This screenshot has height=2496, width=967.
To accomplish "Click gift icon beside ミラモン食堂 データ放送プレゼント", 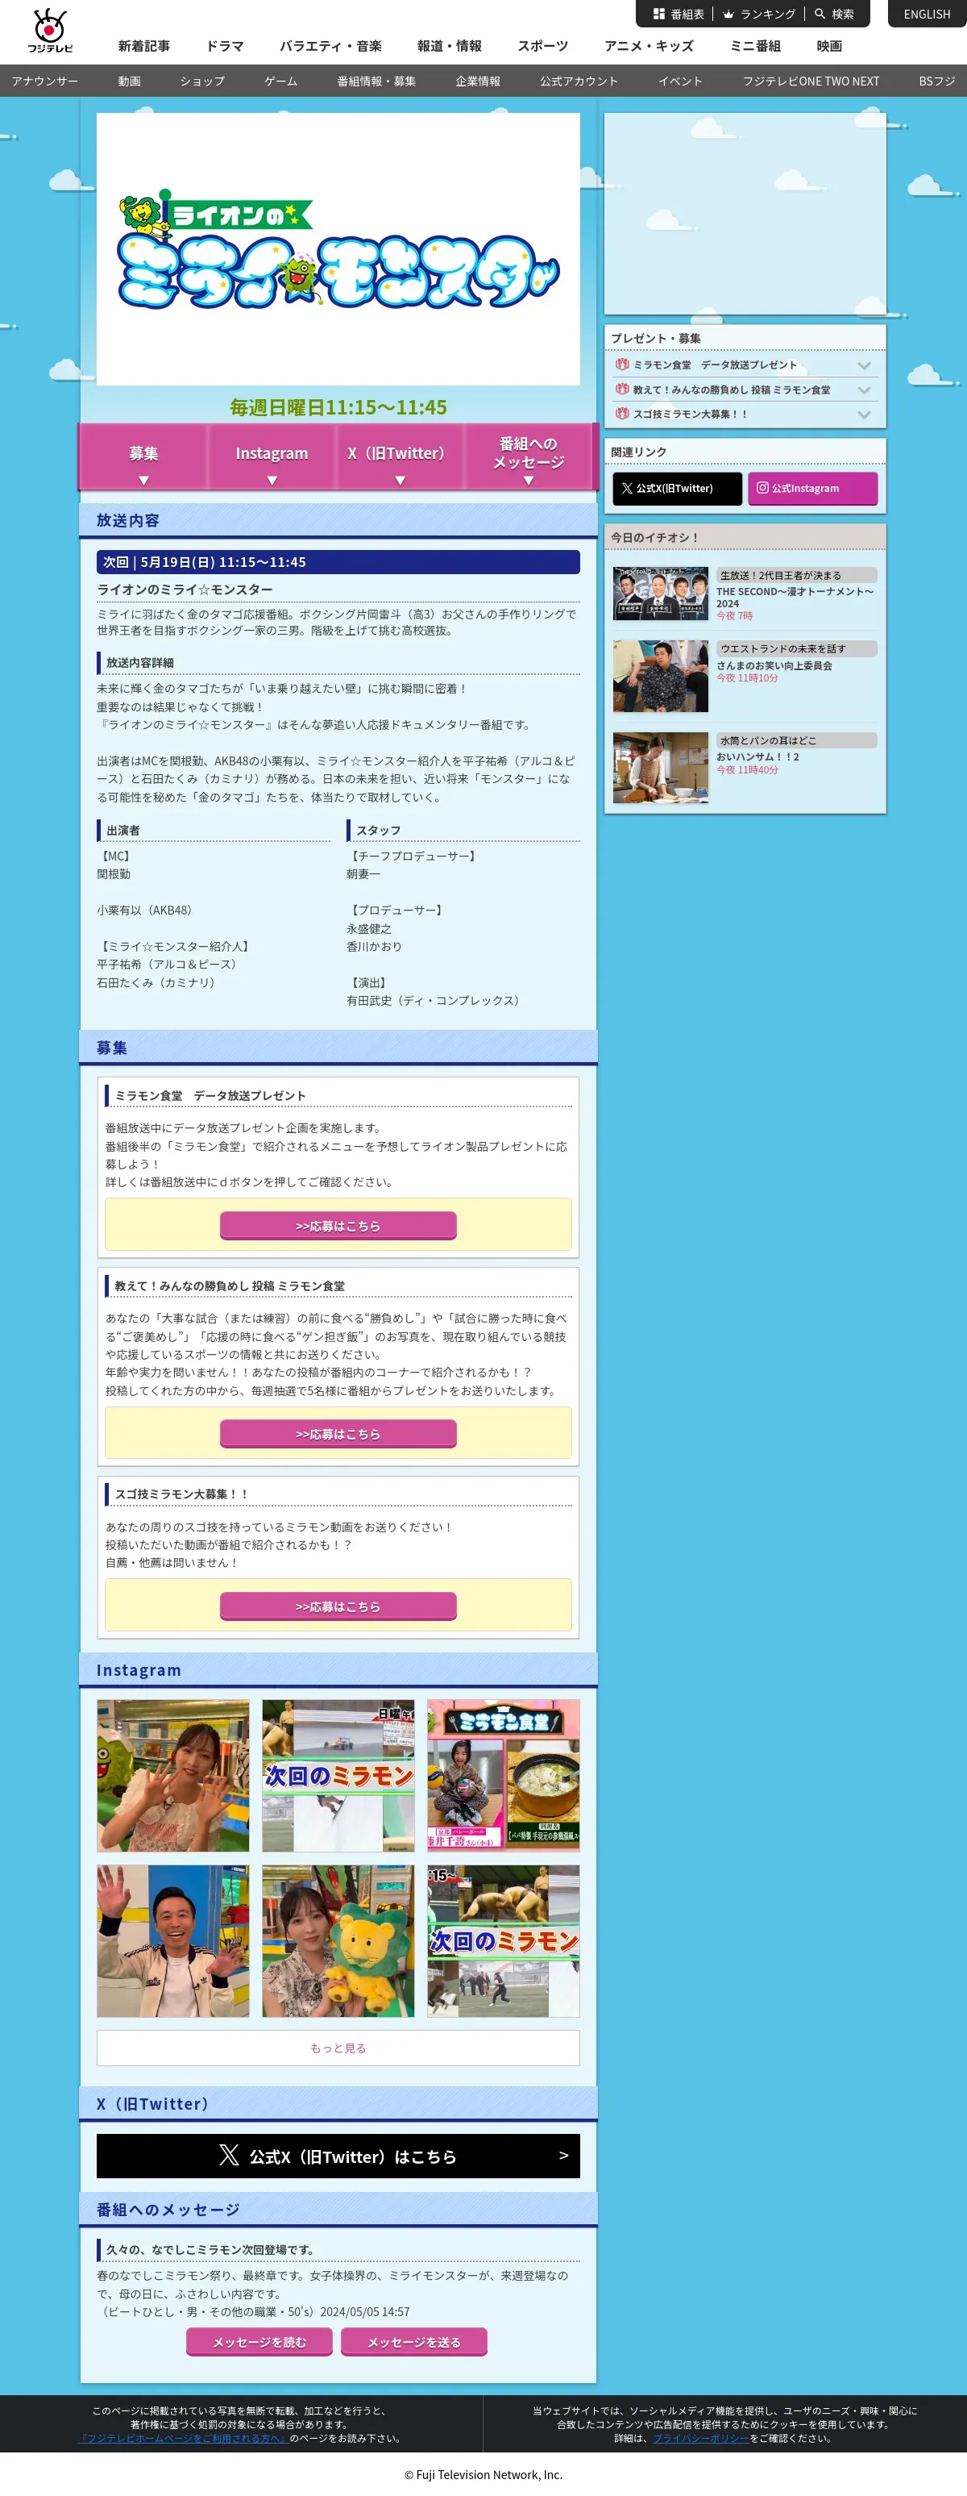I will pyautogui.click(x=622, y=365).
